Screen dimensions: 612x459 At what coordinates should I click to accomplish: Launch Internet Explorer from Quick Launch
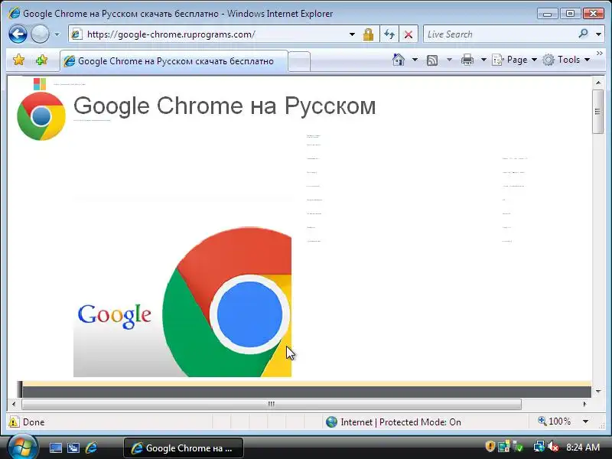pyautogui.click(x=91, y=448)
